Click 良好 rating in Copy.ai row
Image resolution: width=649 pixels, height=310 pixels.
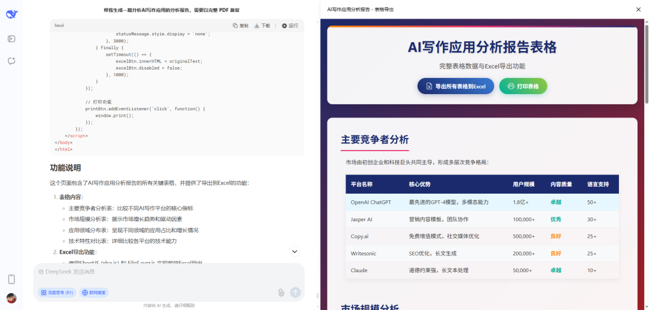coord(556,236)
